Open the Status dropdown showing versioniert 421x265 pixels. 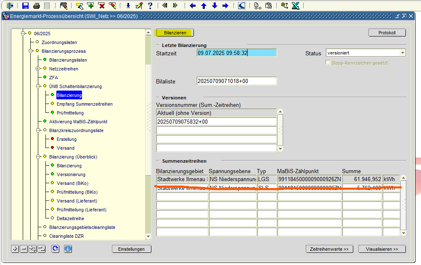coord(402,53)
